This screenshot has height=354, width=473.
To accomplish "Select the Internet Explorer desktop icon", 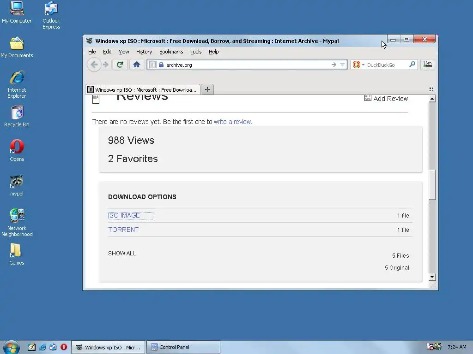I will [17, 85].
